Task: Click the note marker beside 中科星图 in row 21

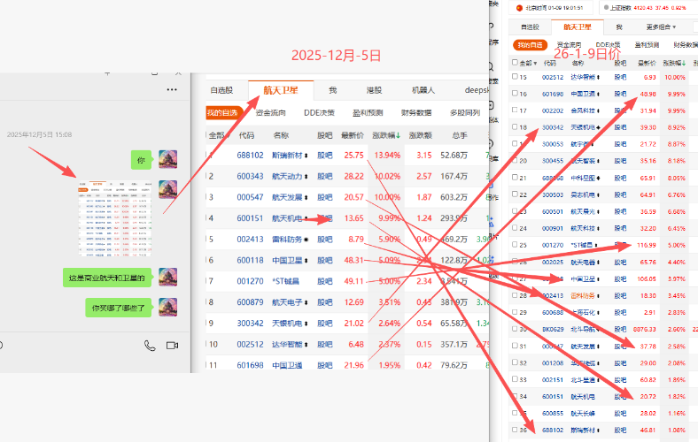Action: [598, 179]
